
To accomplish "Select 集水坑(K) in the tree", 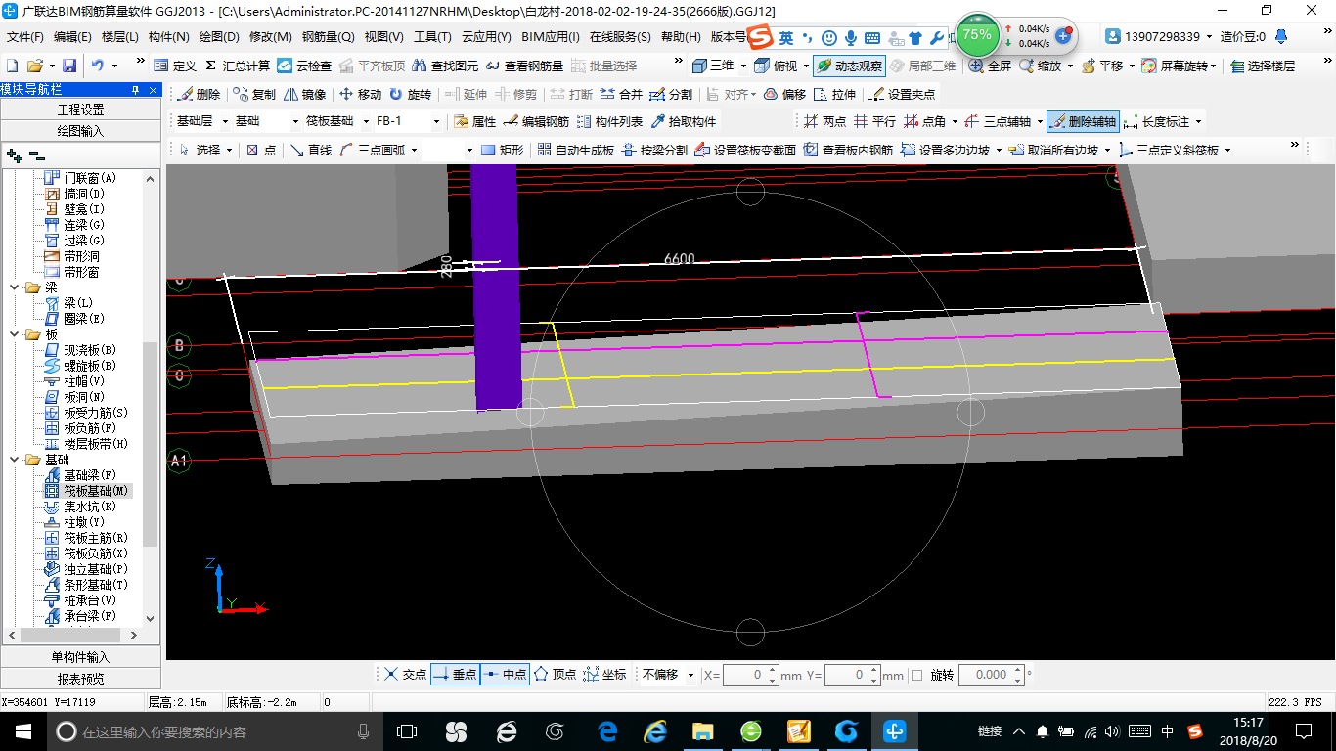I will tap(79, 507).
